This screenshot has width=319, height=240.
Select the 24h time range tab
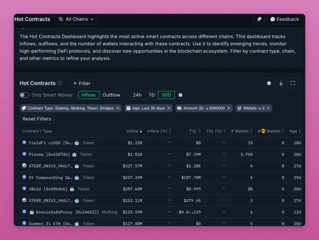[137, 95]
